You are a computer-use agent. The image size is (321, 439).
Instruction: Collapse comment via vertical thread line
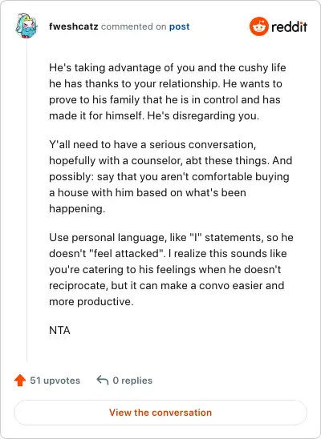[x=27, y=200]
